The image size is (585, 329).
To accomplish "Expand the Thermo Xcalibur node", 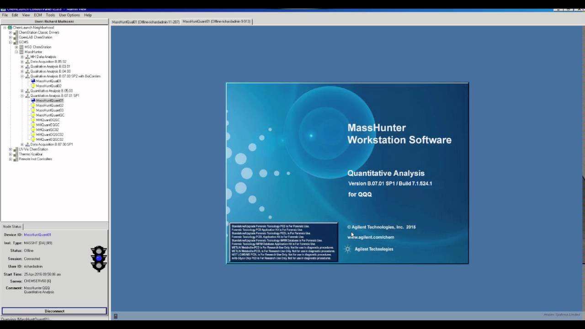I will (x=11, y=154).
